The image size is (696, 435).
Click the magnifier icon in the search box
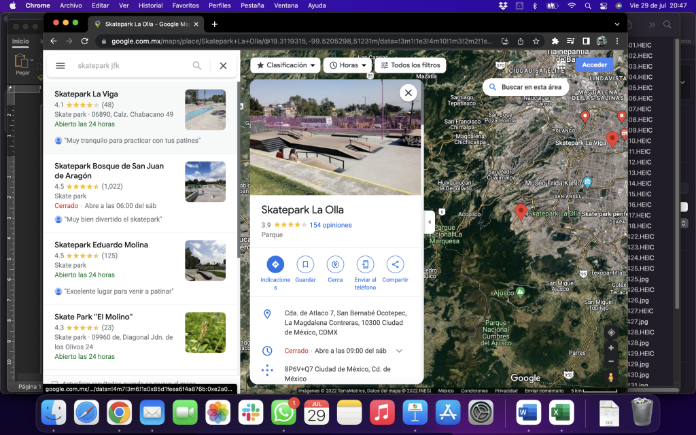tap(197, 66)
